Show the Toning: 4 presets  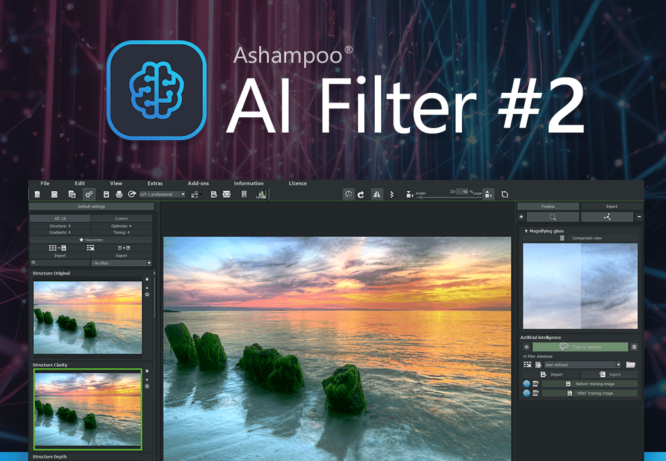click(x=121, y=232)
